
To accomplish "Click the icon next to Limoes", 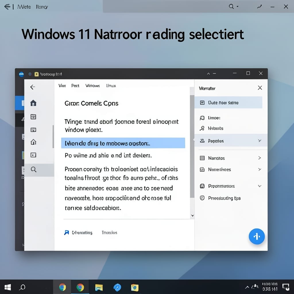I will click(202, 118).
